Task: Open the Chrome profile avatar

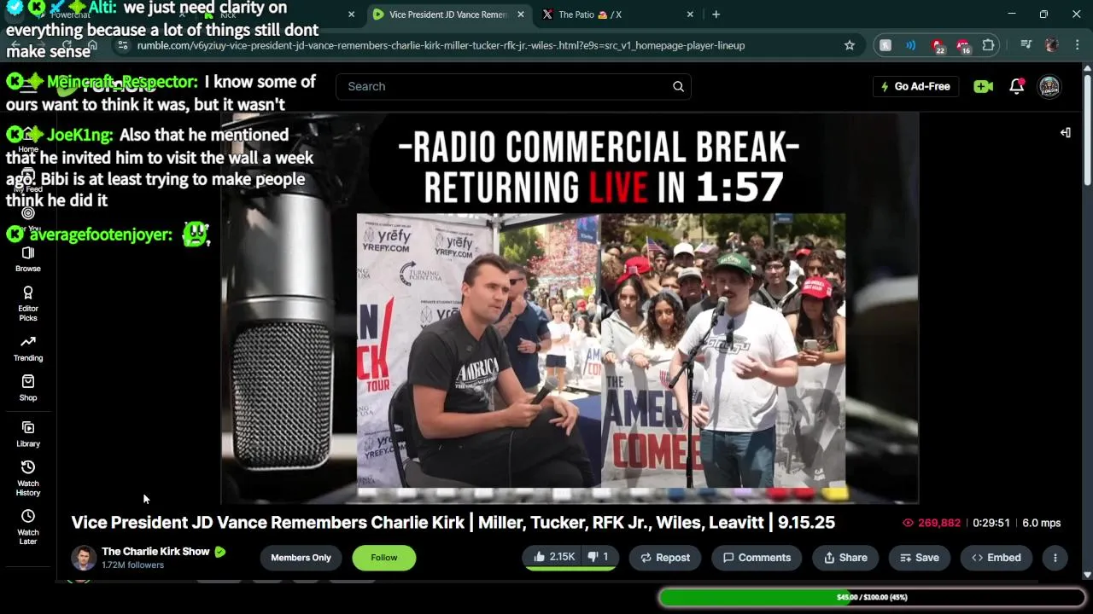Action: click(x=1051, y=45)
